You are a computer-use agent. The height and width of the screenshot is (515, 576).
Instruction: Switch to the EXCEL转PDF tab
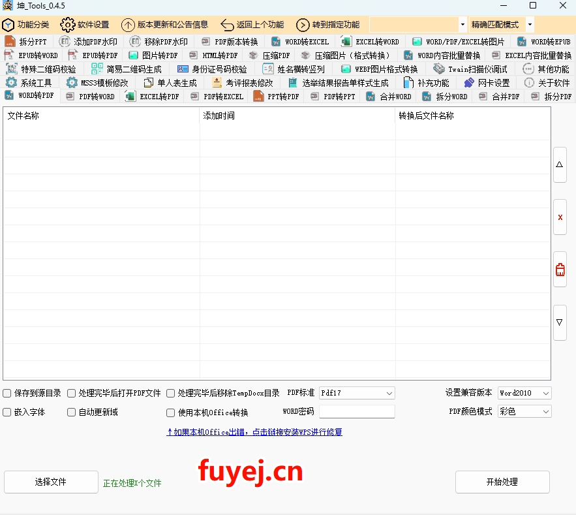point(153,97)
